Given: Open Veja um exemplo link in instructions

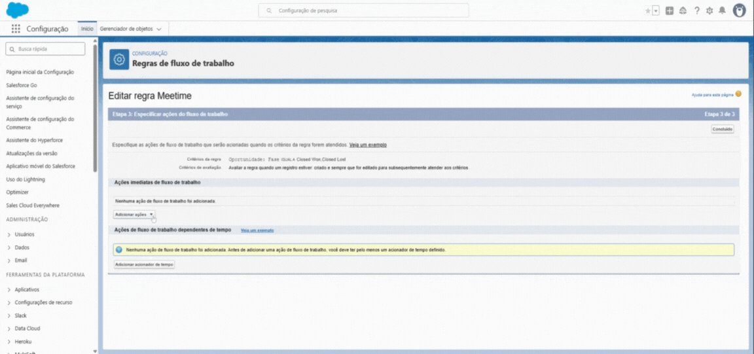Looking at the screenshot, I should pyautogui.click(x=368, y=145).
